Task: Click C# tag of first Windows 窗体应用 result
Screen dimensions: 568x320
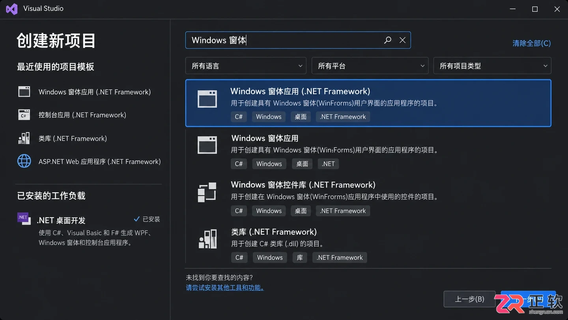Action: (x=239, y=117)
